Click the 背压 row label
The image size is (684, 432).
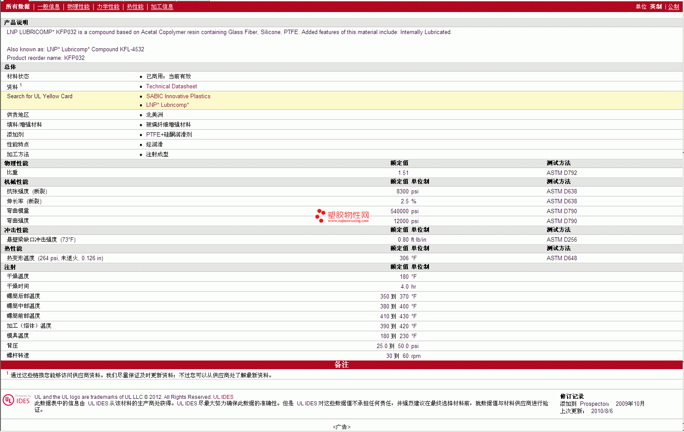click(x=12, y=346)
